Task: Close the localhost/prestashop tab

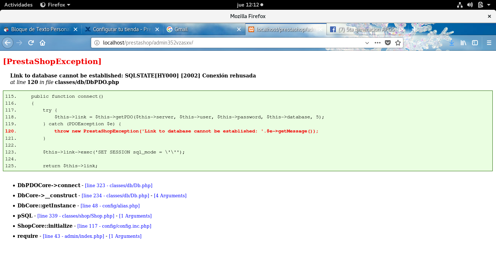Action: coord(321,29)
